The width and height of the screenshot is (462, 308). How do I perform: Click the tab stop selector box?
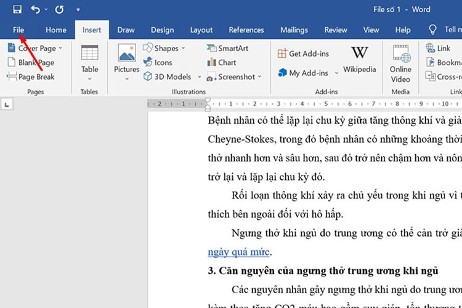(x=7, y=104)
